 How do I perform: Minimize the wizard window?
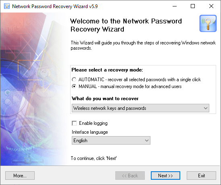pos(175,6)
